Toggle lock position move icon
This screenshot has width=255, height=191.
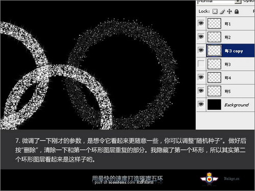click(229, 11)
